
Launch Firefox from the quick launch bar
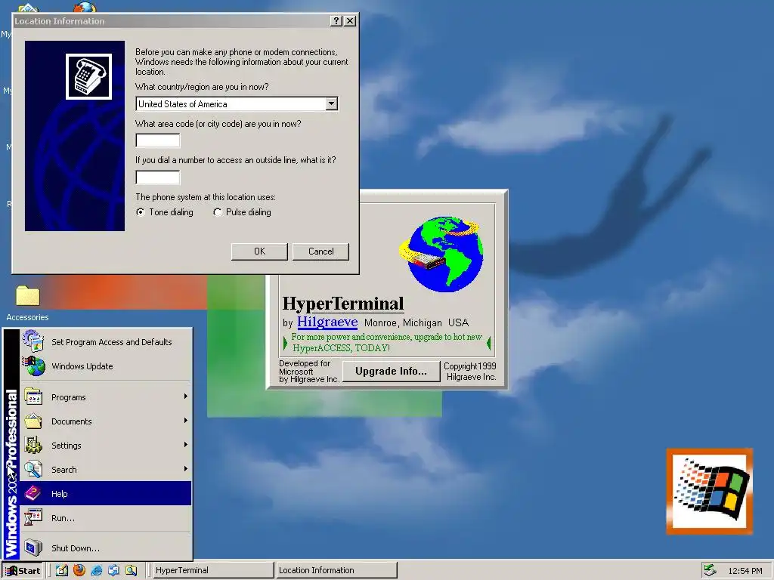tap(79, 570)
